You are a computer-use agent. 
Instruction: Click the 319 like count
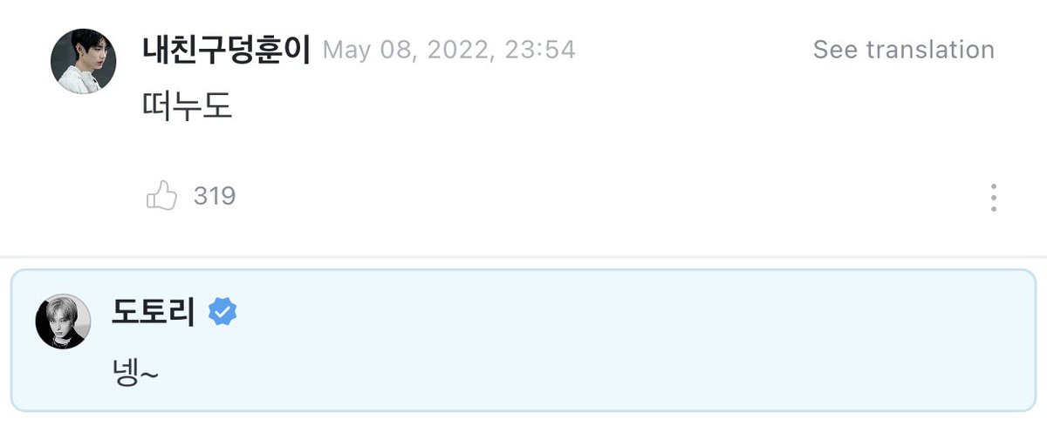(x=215, y=196)
